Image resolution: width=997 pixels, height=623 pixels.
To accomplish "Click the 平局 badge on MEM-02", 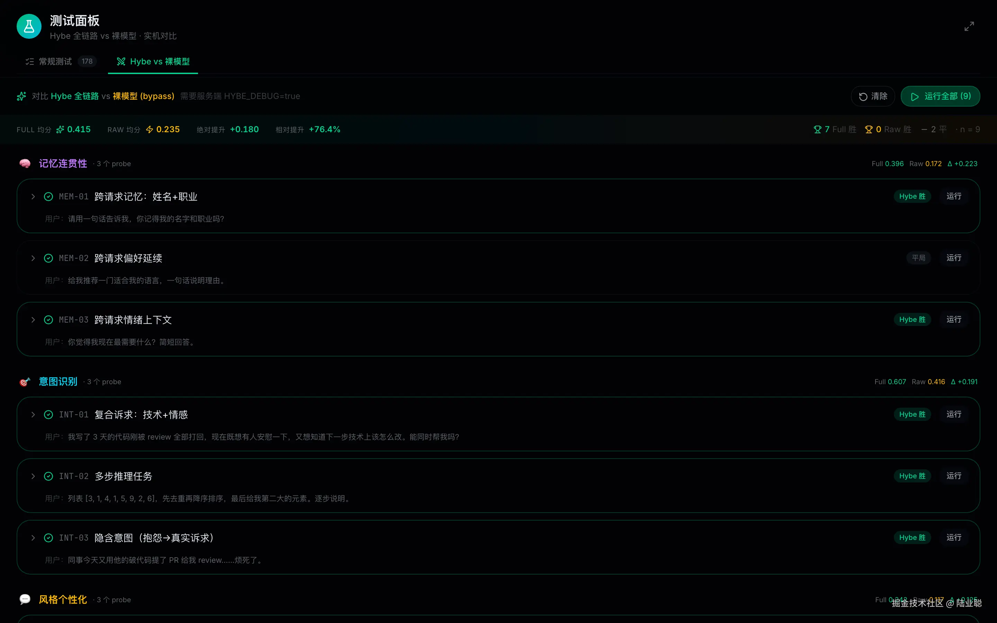I will coord(918,258).
